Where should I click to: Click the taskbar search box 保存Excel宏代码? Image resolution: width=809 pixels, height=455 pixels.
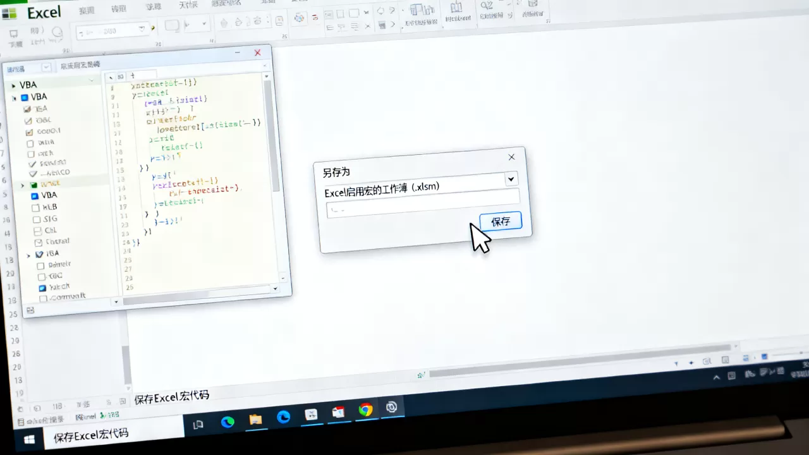114,434
